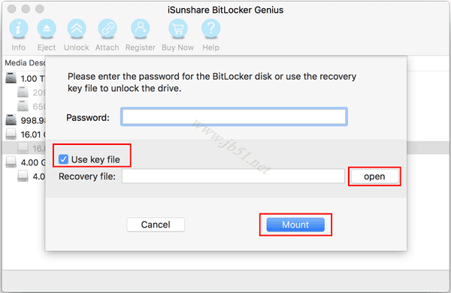
Task: Focus the Password input field
Action: point(234,116)
